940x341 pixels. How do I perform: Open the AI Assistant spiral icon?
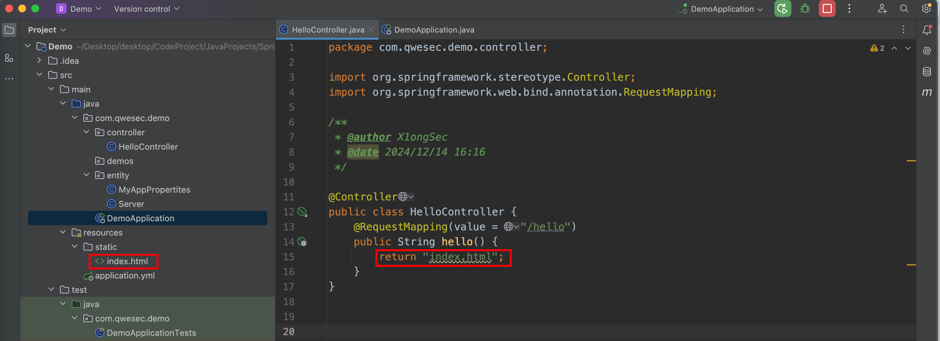927,51
